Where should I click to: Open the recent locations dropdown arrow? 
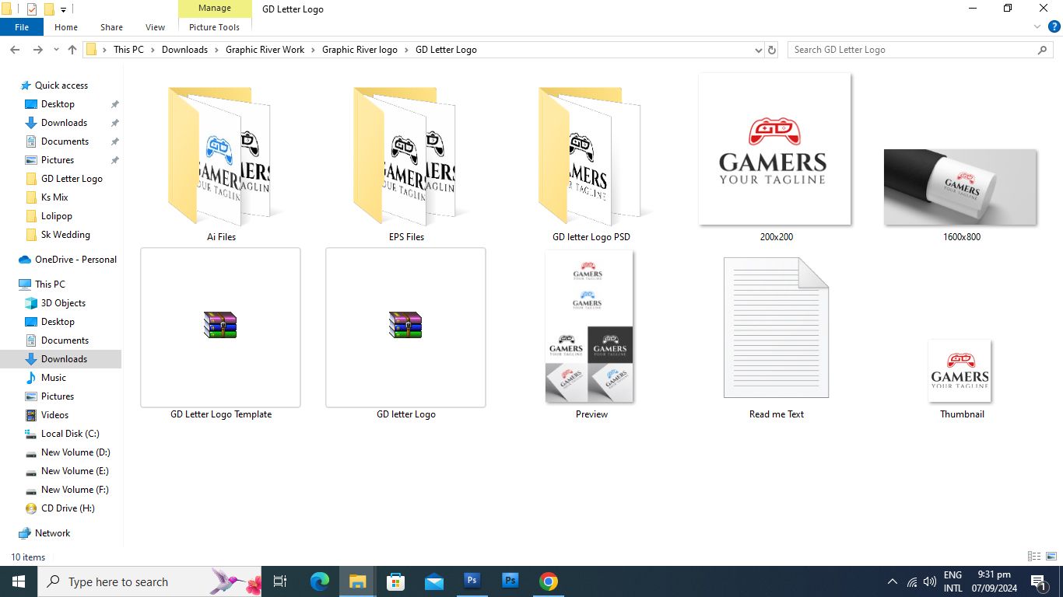tap(56, 50)
